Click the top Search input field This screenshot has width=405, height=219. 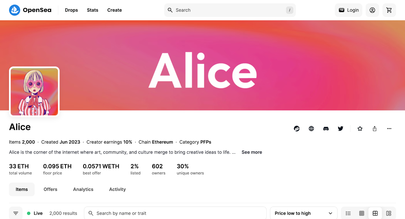pos(230,10)
